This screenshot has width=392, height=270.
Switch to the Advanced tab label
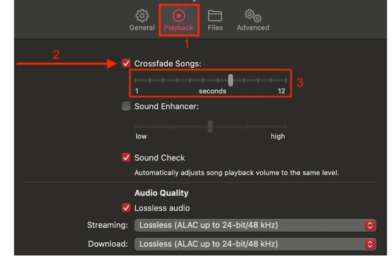point(253,28)
